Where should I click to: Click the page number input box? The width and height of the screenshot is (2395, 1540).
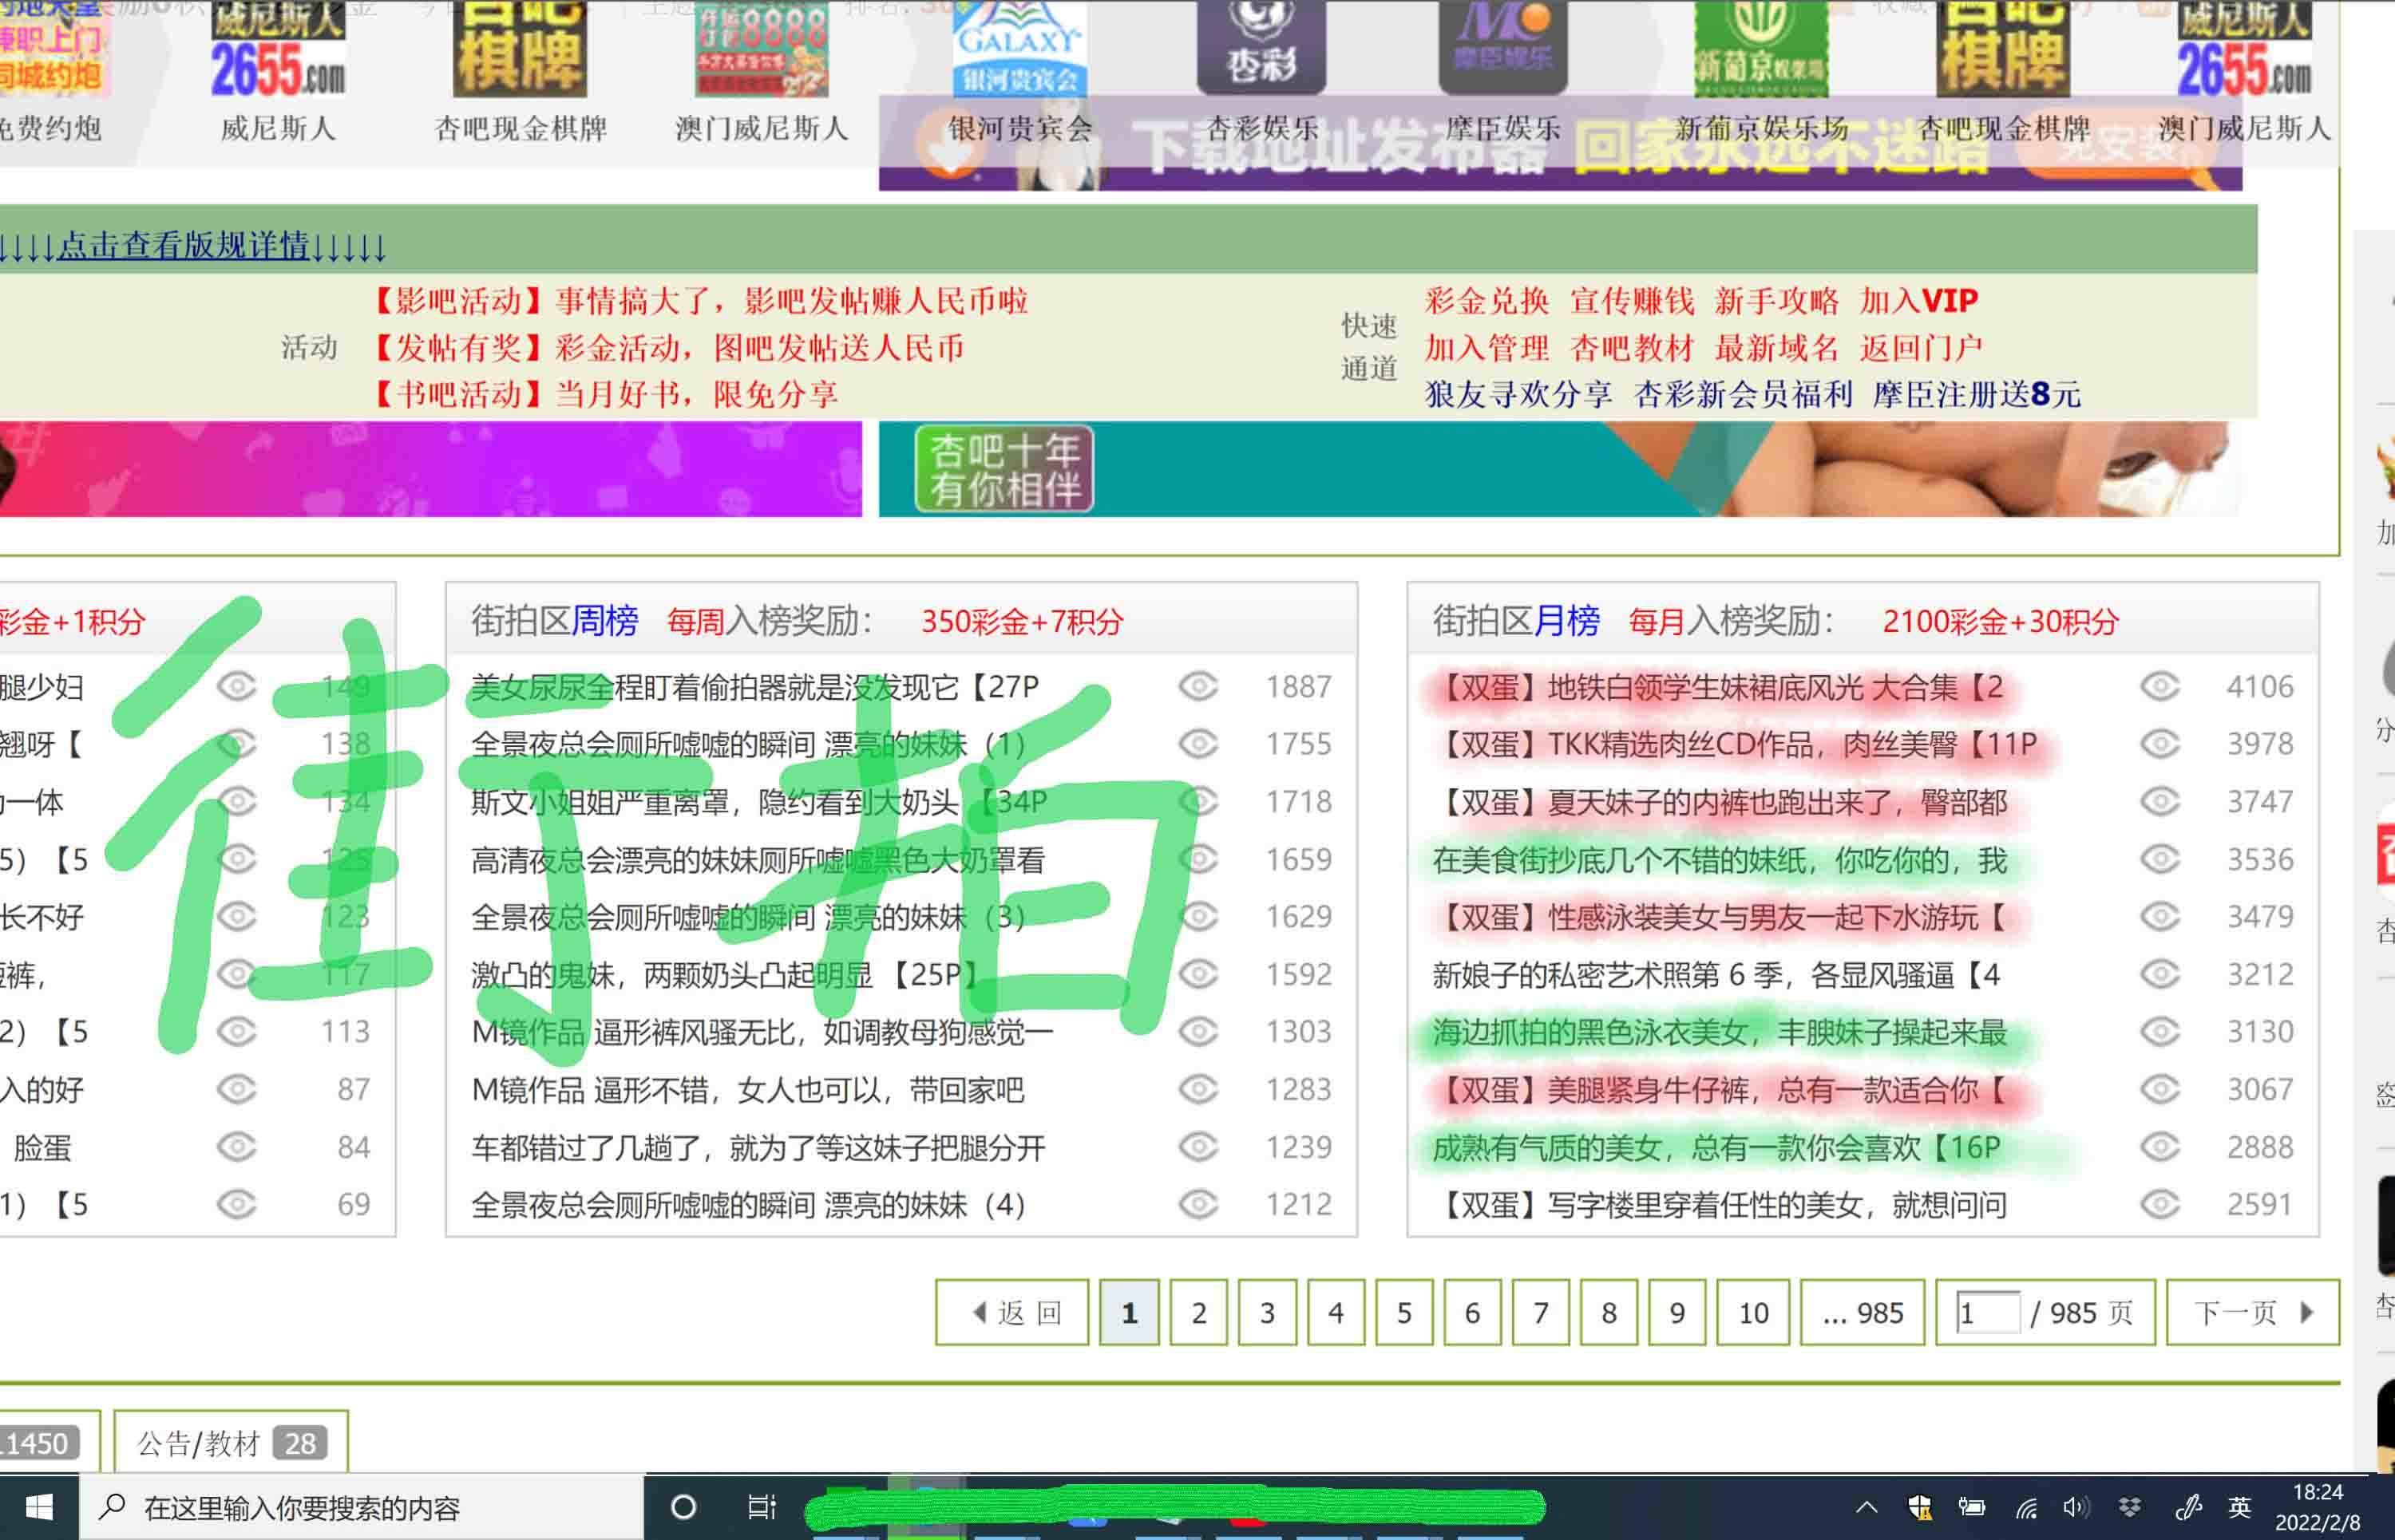pos(1989,1312)
